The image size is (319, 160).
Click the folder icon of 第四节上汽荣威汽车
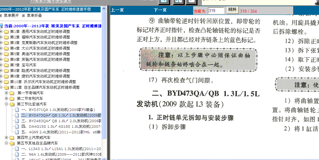[12, 138]
